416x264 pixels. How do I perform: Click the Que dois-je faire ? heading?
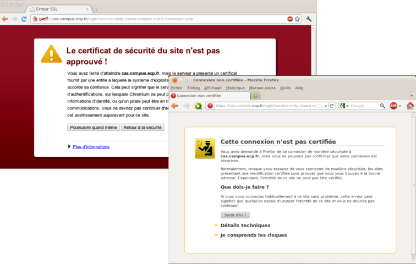click(245, 187)
